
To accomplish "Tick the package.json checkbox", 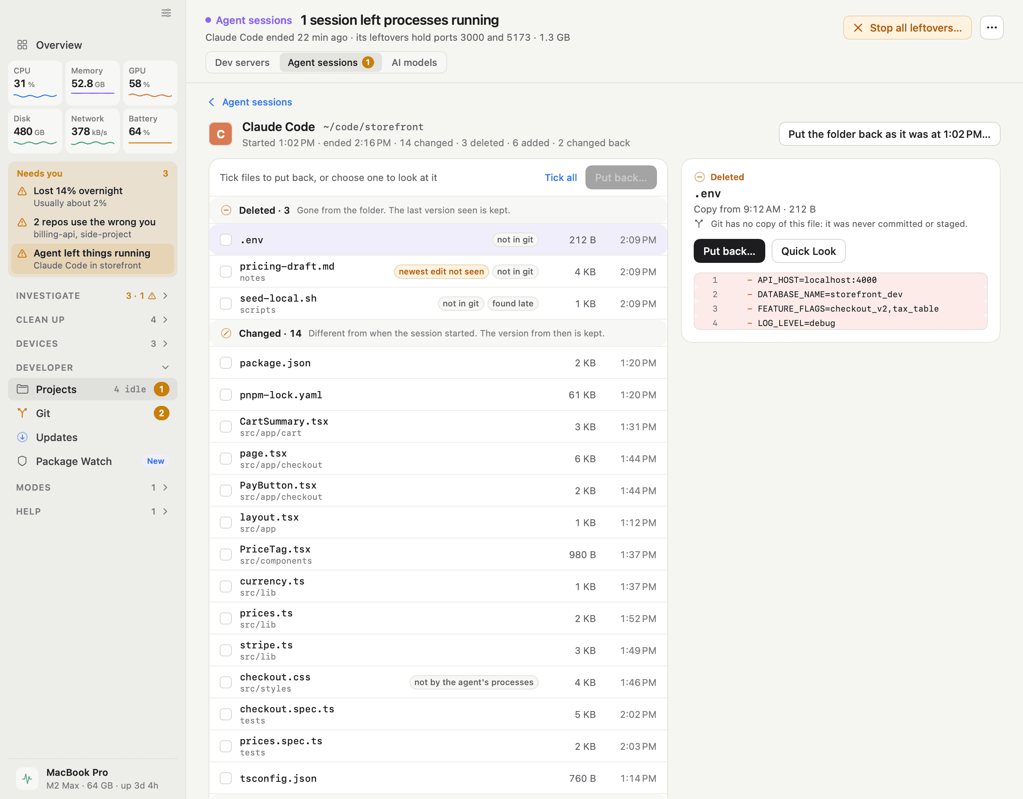I will (226, 363).
